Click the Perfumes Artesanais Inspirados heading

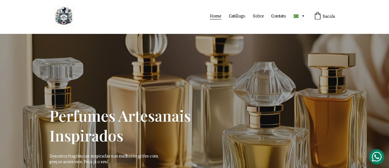pyautogui.click(x=120, y=126)
